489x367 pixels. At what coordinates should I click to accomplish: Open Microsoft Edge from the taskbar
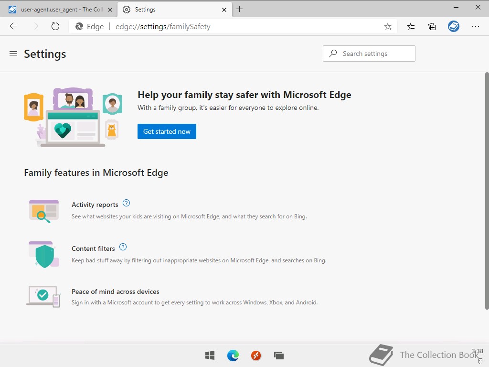[x=233, y=356]
